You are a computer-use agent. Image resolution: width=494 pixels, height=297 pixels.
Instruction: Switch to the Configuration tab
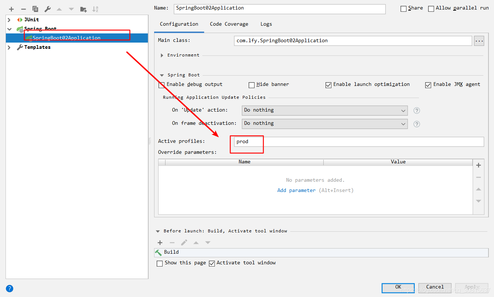point(179,24)
